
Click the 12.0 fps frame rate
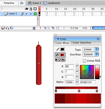(74, 28)
